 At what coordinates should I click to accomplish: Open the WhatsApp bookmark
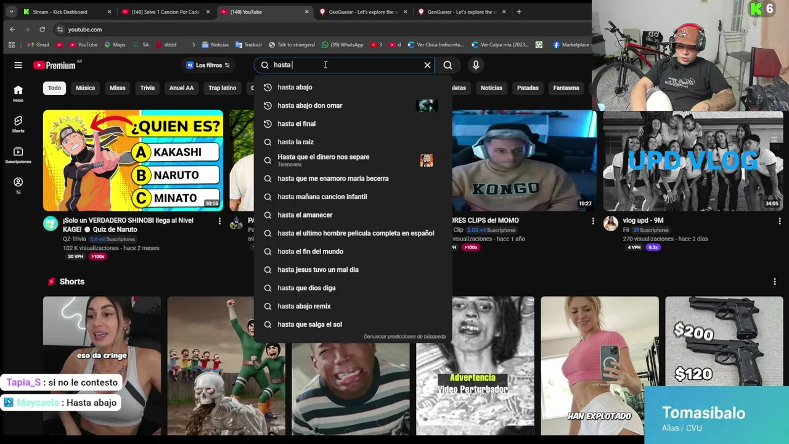(x=343, y=44)
